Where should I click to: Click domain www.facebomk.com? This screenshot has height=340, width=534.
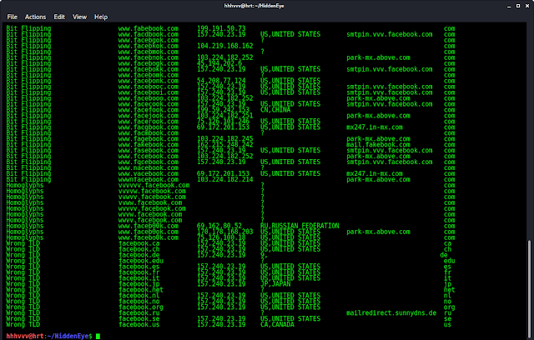149,75
